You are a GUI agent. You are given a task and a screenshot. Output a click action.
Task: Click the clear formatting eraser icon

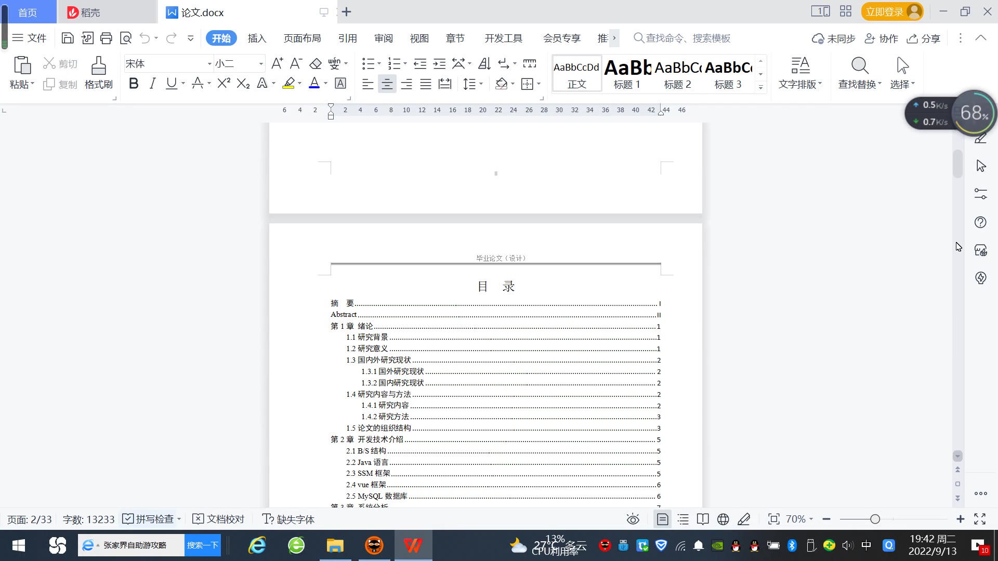click(316, 64)
